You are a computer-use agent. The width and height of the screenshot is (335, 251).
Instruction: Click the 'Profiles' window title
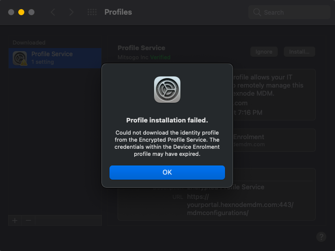point(118,12)
